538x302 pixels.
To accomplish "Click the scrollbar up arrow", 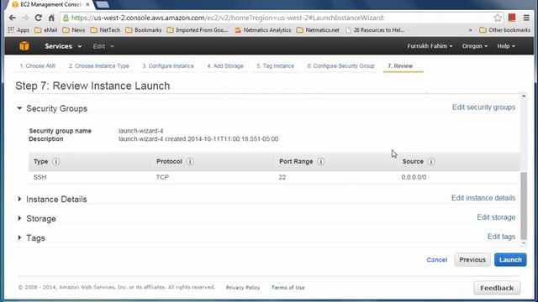I will click(524, 96).
